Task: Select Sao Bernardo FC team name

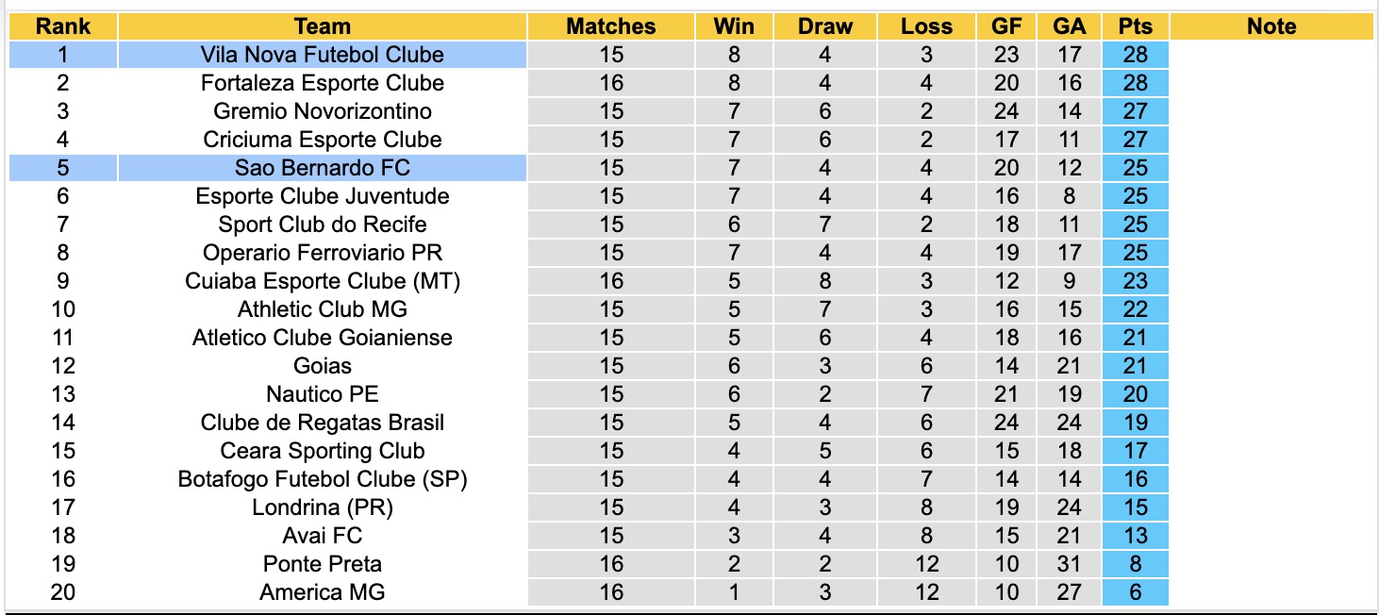Action: pos(323,168)
